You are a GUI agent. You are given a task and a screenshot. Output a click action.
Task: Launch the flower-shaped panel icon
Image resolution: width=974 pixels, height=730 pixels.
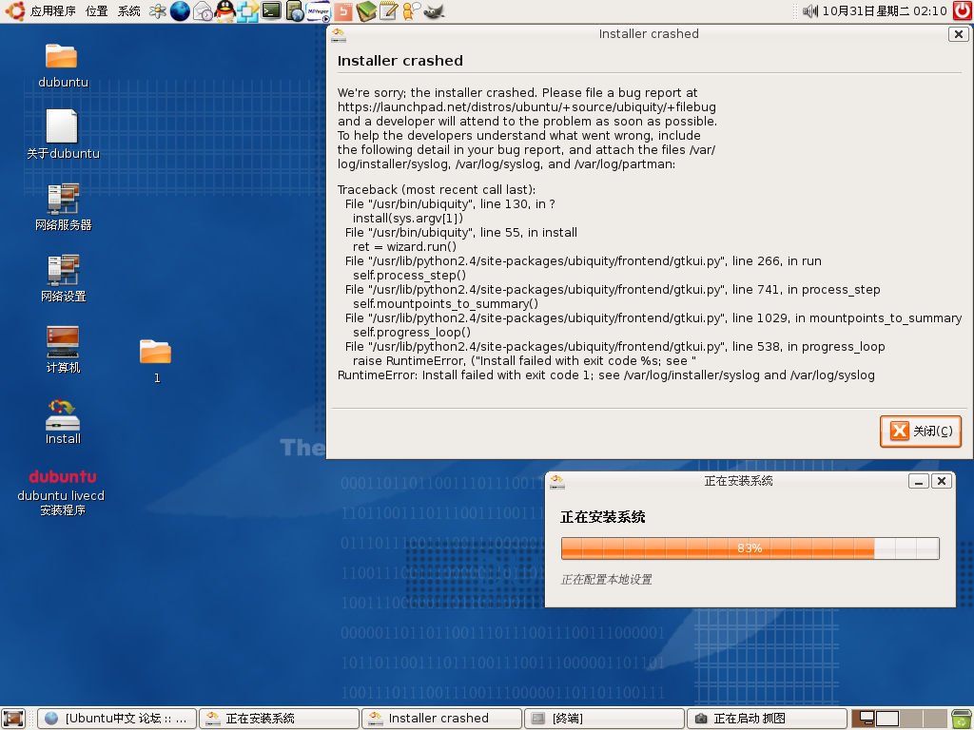(158, 11)
